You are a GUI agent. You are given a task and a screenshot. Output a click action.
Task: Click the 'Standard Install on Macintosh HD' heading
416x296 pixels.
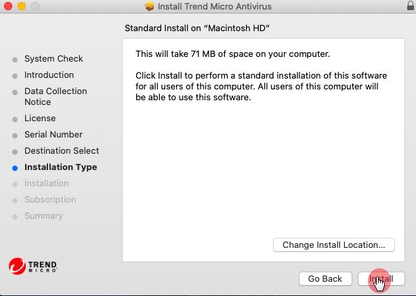coord(197,28)
